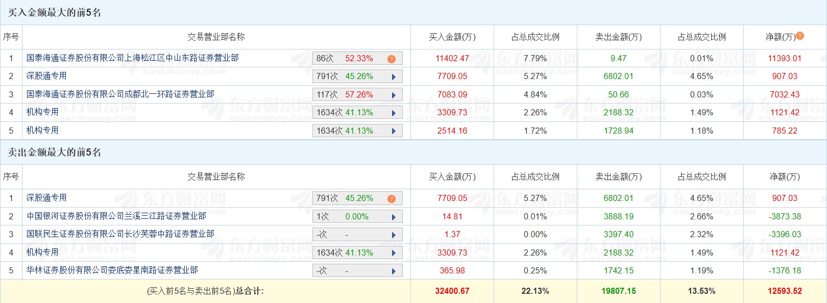Click arrow in 华林证券娄底娄星南路 row
This screenshot has width=827, height=303.
click(394, 271)
